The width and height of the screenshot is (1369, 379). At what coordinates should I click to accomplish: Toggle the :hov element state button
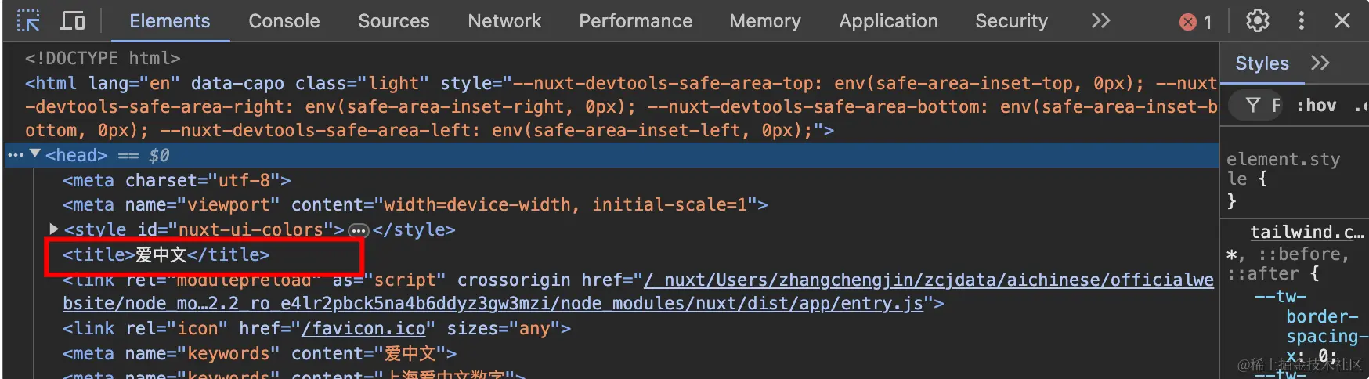pos(1317,105)
